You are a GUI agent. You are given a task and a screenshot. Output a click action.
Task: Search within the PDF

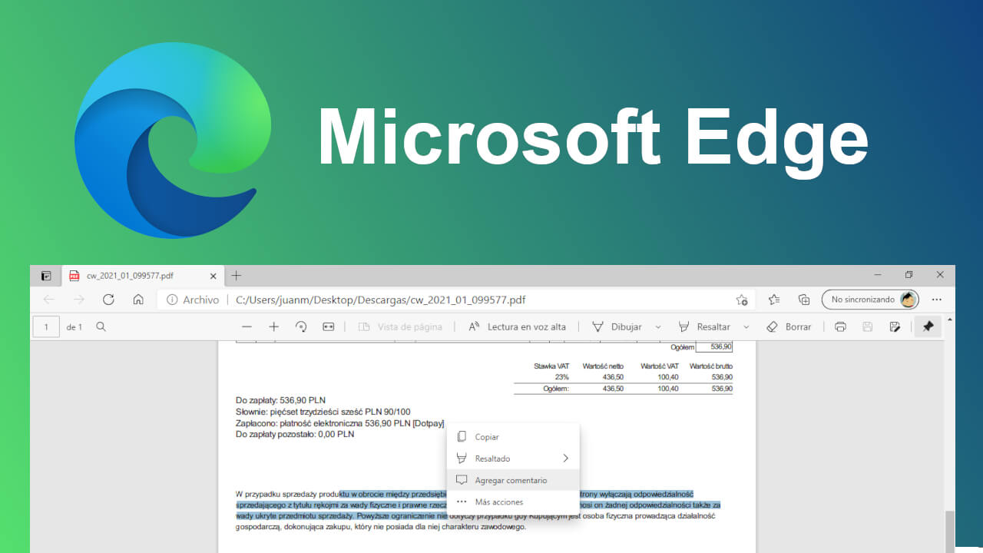[x=101, y=326]
